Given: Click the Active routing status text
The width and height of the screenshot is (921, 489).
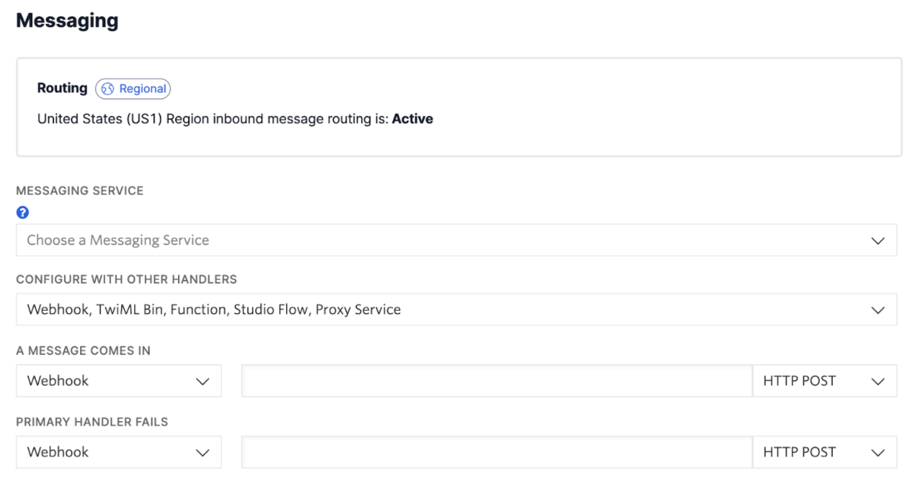Looking at the screenshot, I should point(411,118).
